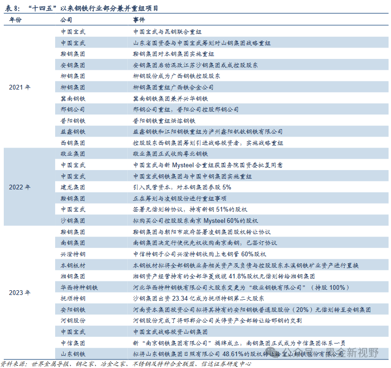
Task: Click event "益鑫钢铁和江阳钢铁重组为泸州鑫阳钒钛钢铁有限公司"
Action: click(x=208, y=132)
